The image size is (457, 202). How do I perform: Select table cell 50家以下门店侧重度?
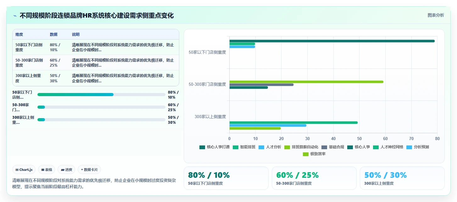pyautogui.click(x=29, y=47)
